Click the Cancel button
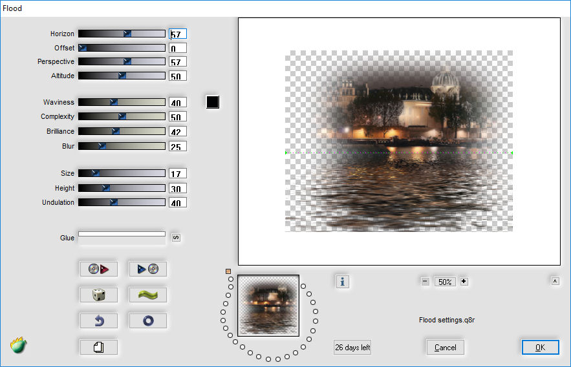Viewport: 571px width, 367px height. pyautogui.click(x=446, y=348)
